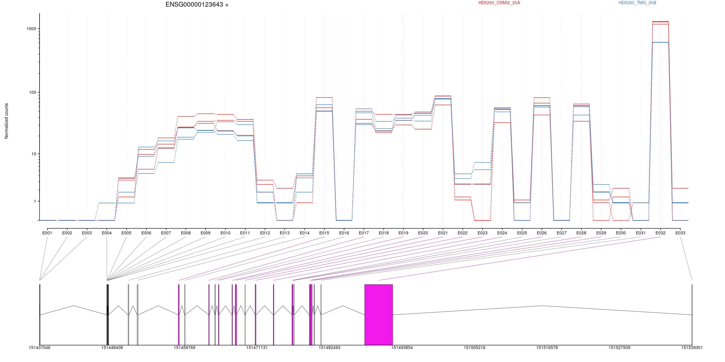
Task: Click exon bin label E004
Action: 107,233
